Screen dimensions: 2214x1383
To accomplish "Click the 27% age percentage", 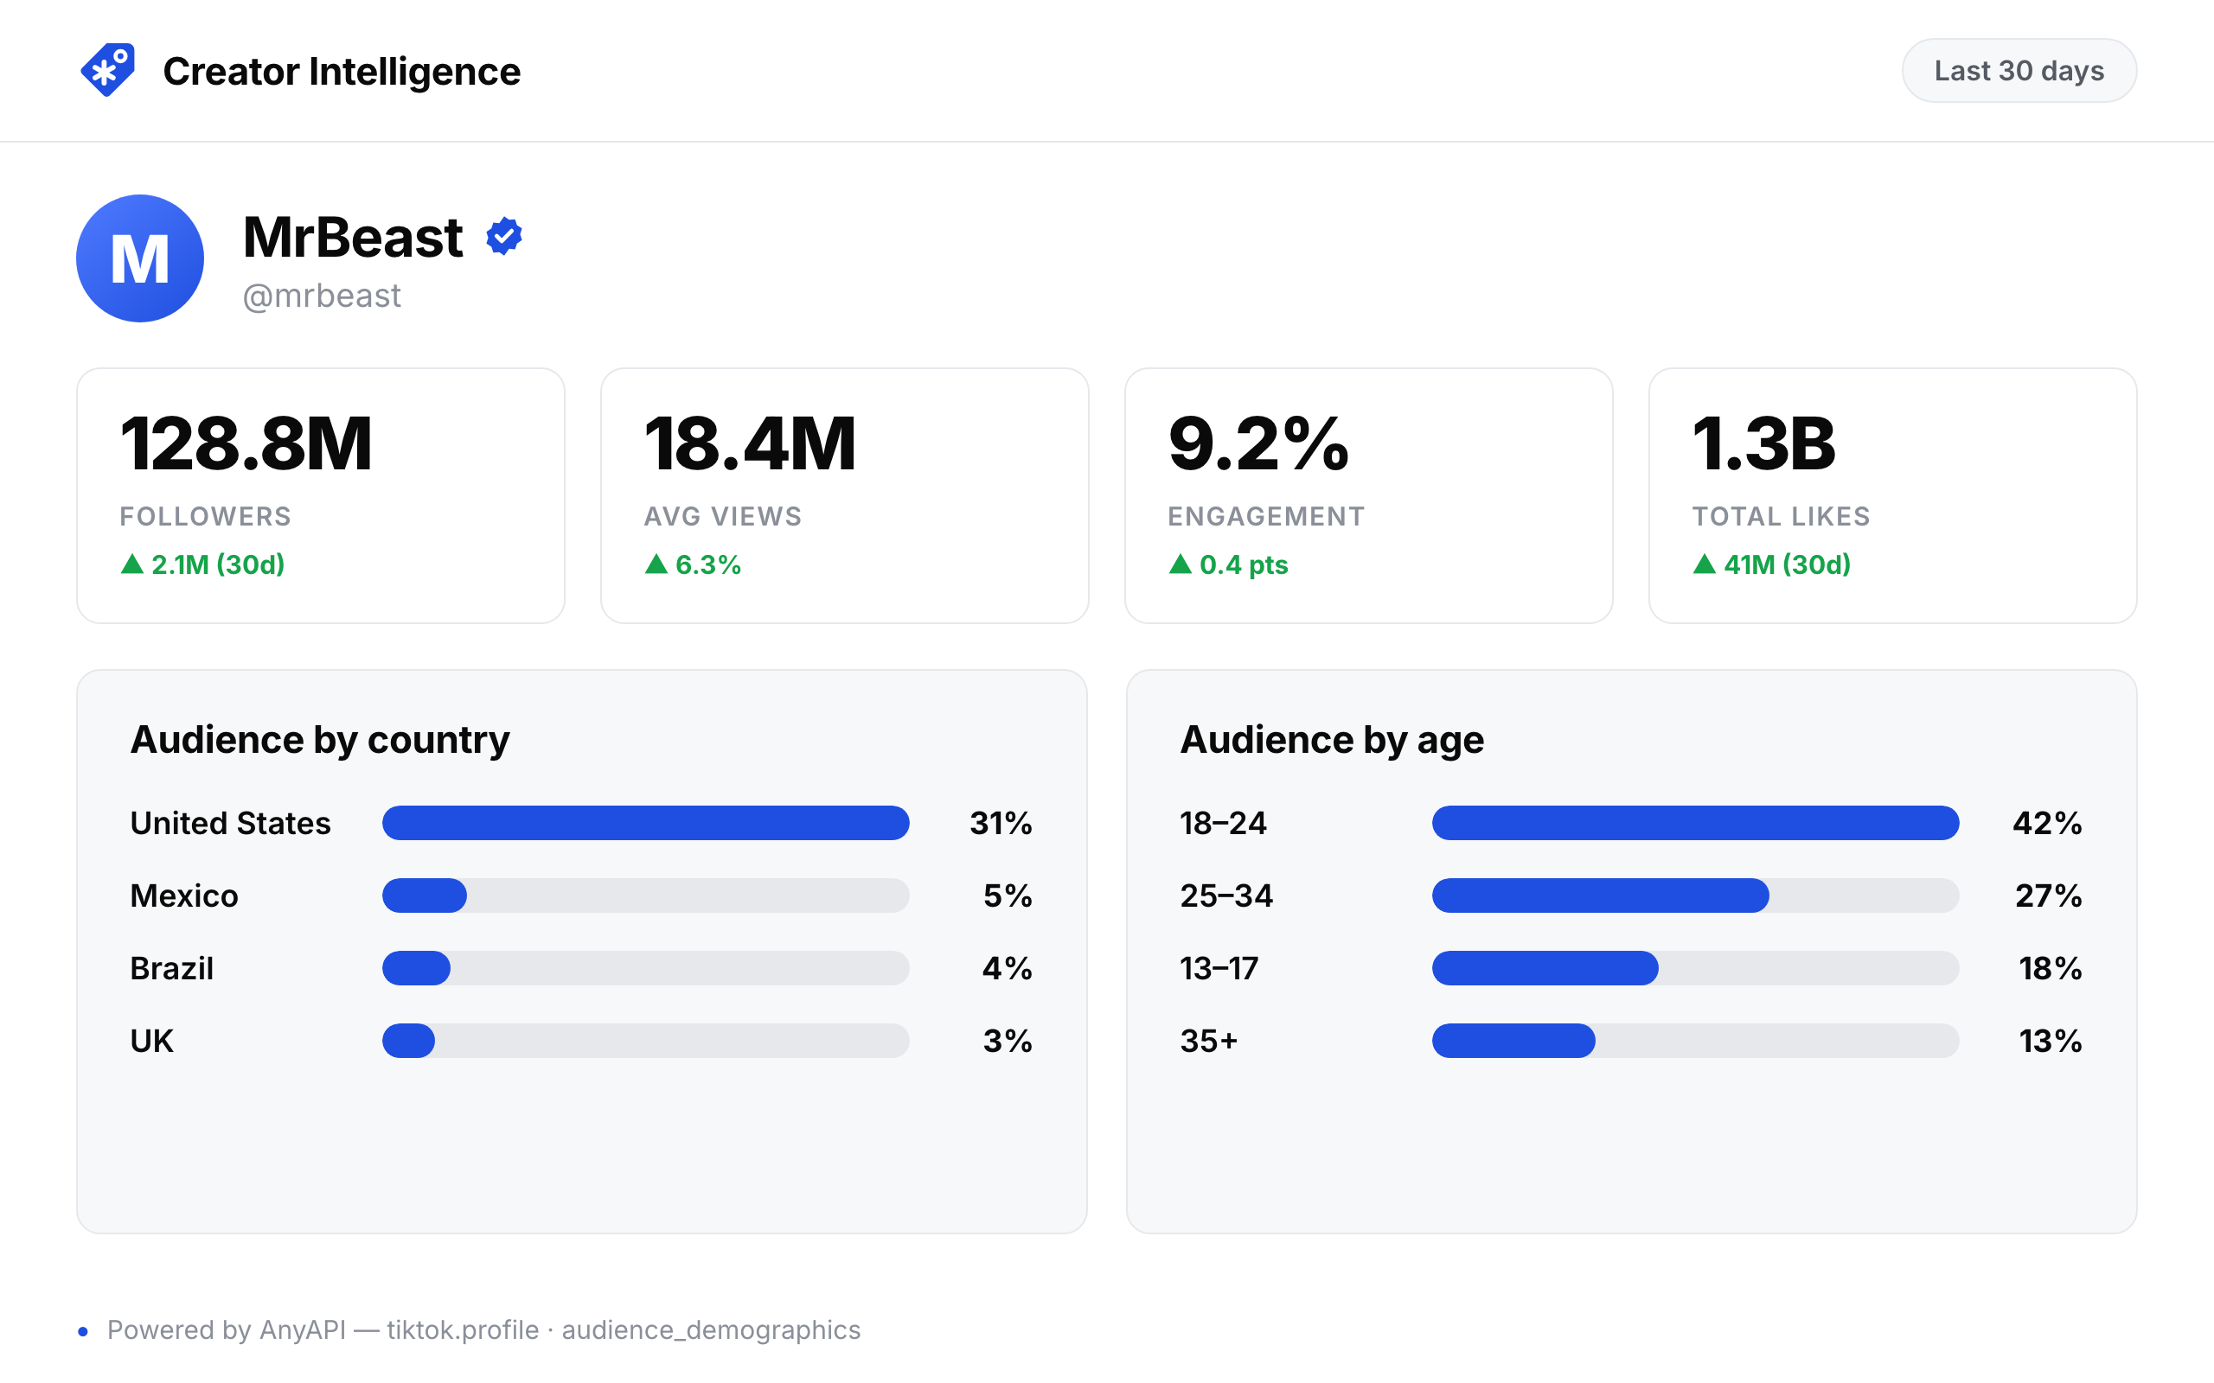I will pyautogui.click(x=2050, y=895).
